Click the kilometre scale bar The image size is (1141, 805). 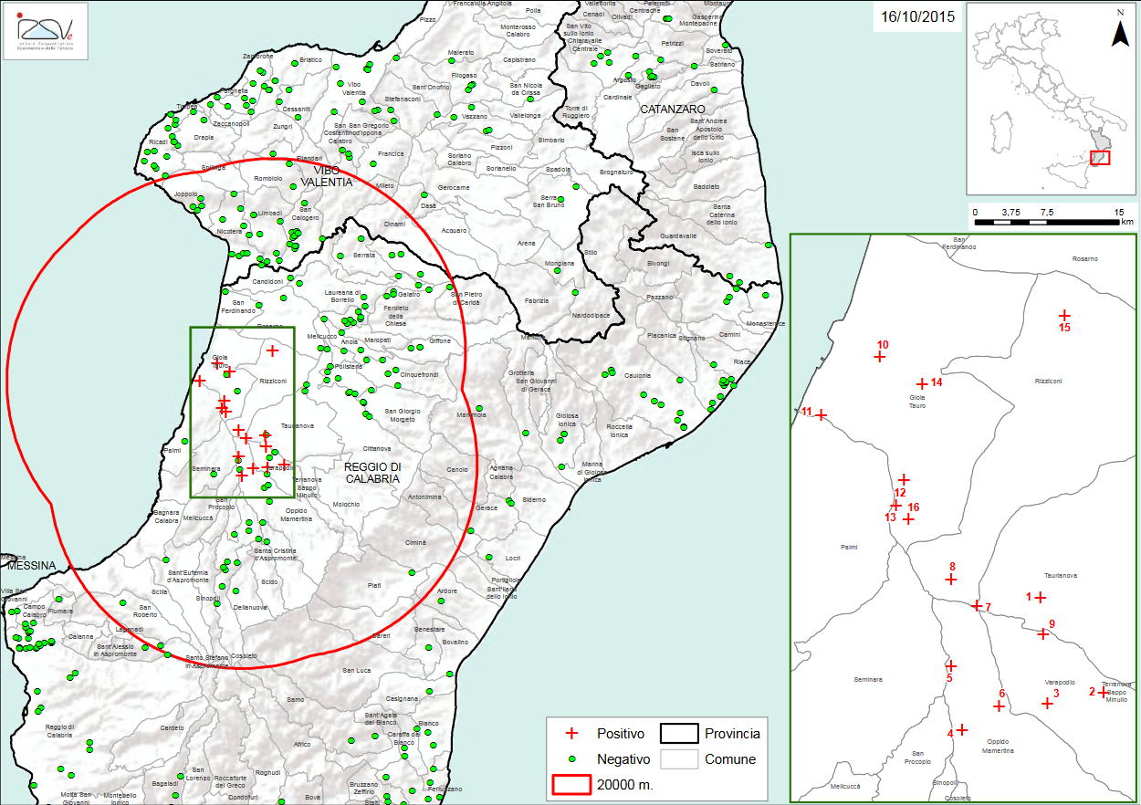[1049, 222]
